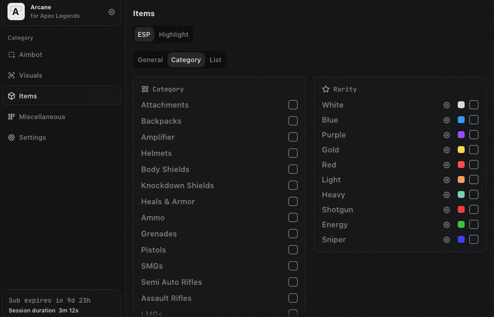Select the List tab
Screen dimensions: 494x317
coord(215,60)
